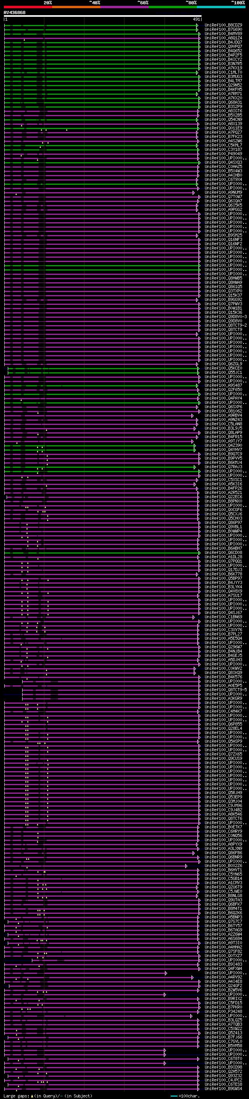Click the short alignment bar for UniRef100_B0X2Z6

[96, 865]
